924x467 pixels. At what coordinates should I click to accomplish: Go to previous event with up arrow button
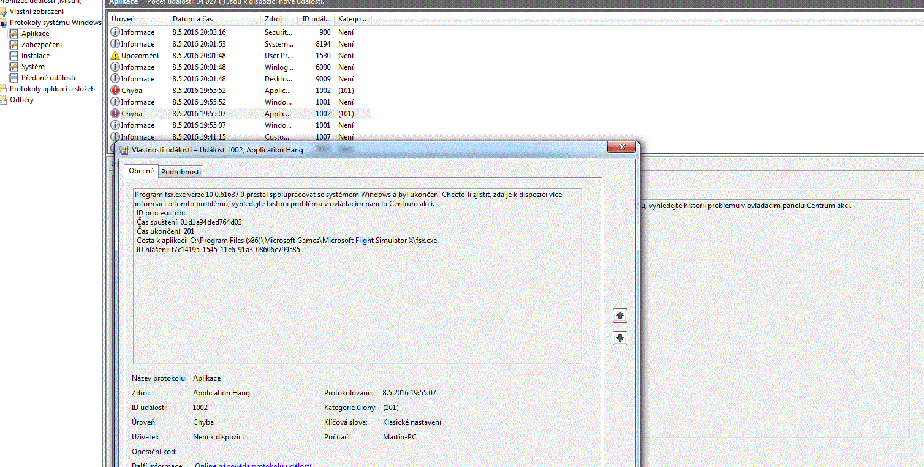(620, 315)
